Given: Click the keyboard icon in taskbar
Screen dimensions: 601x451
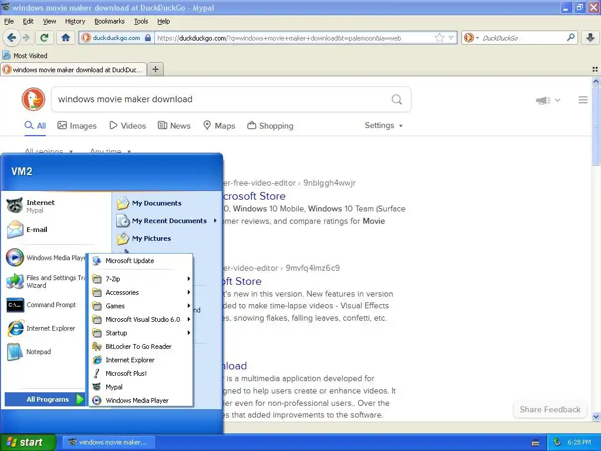Looking at the screenshot, I should click(x=535, y=443).
